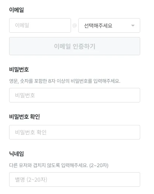Click the 닉네임 section heading label
154x194 pixels.
coord(16,154)
